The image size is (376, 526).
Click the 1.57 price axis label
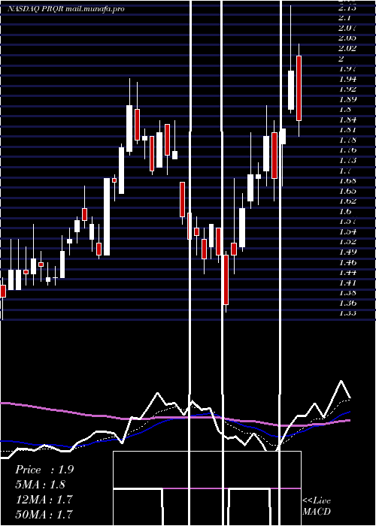pyautogui.click(x=347, y=222)
